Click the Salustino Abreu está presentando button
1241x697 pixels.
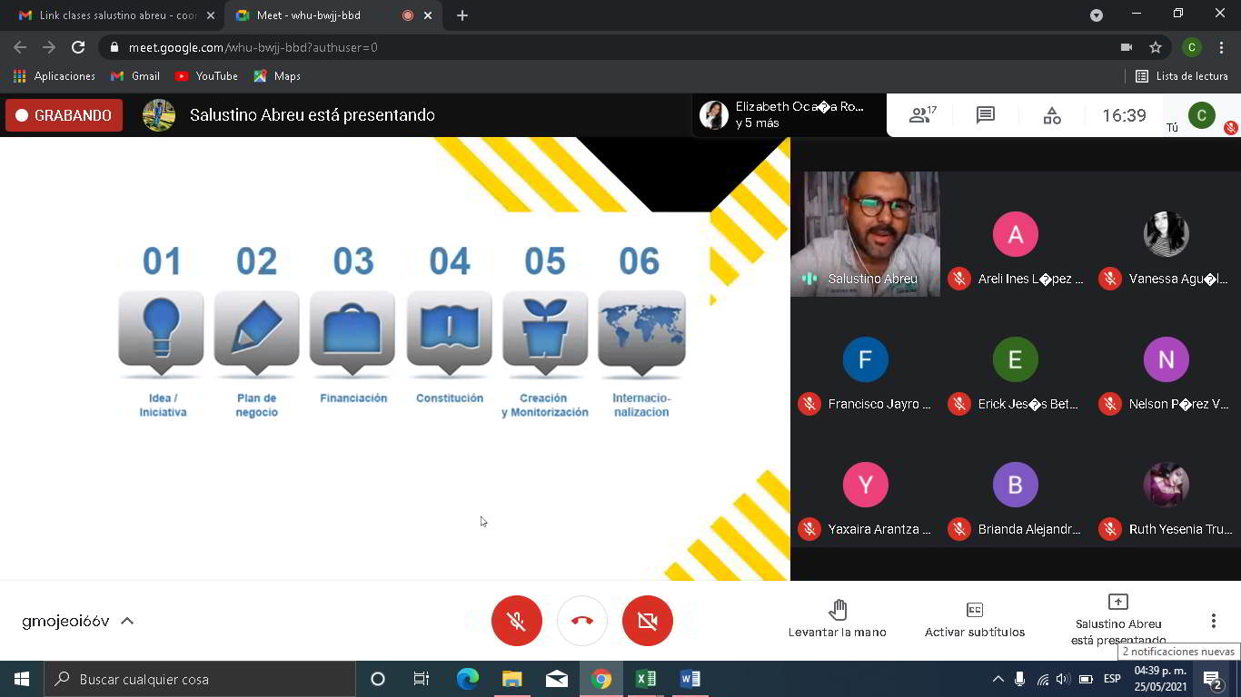[x=1117, y=619]
